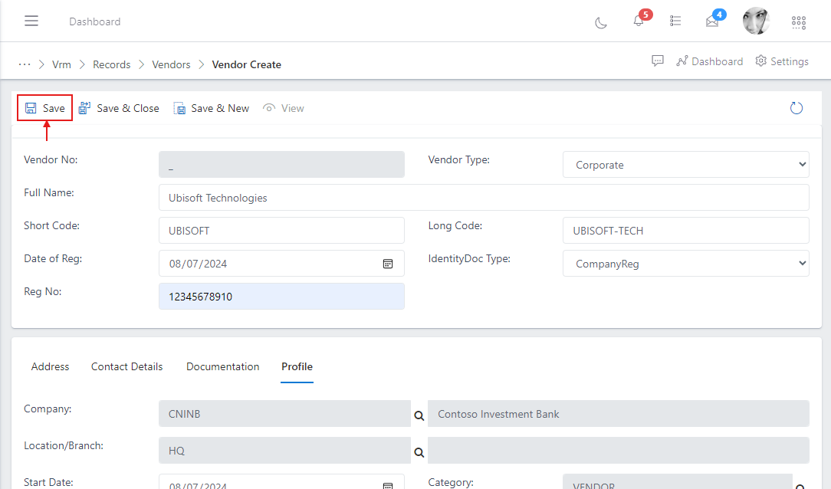Open the Documentation tab
This screenshot has width=831, height=489.
[222, 366]
